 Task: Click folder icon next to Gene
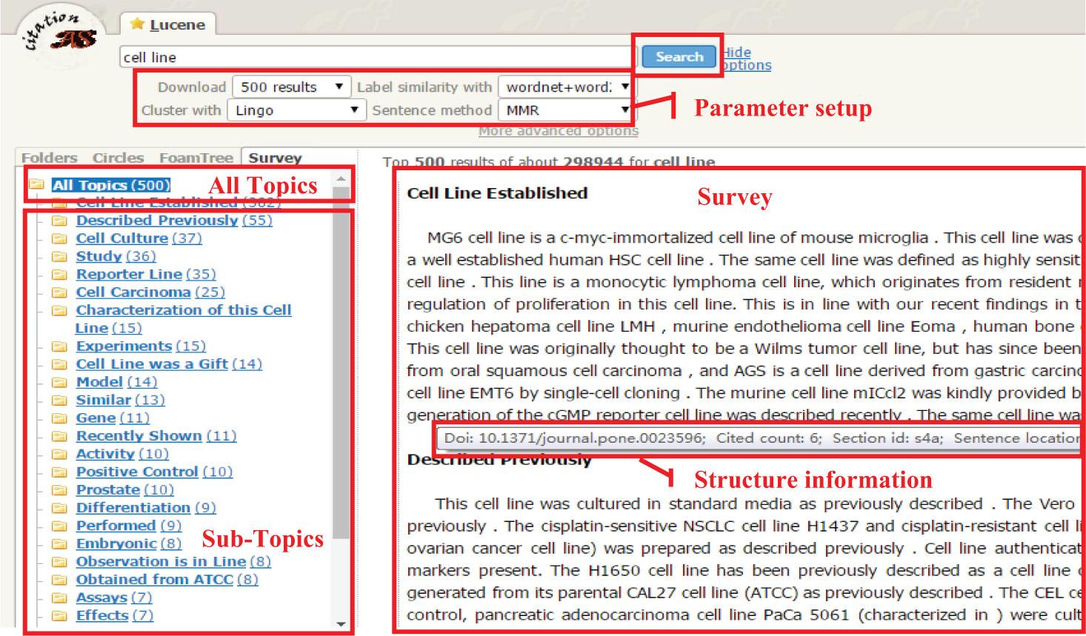[59, 418]
